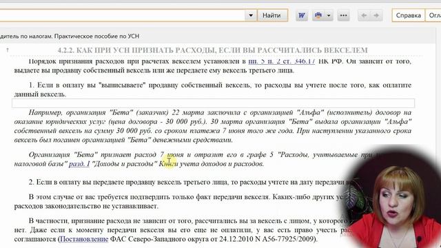Click the paragraph starting 'Например, организация "Бета"'
Screen dimensions: 441x248
click(x=213, y=126)
